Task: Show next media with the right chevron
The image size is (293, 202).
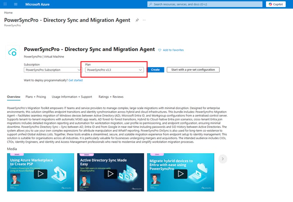Action: [223, 159]
